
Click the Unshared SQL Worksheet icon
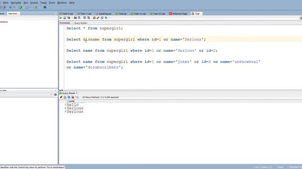(94, 18)
